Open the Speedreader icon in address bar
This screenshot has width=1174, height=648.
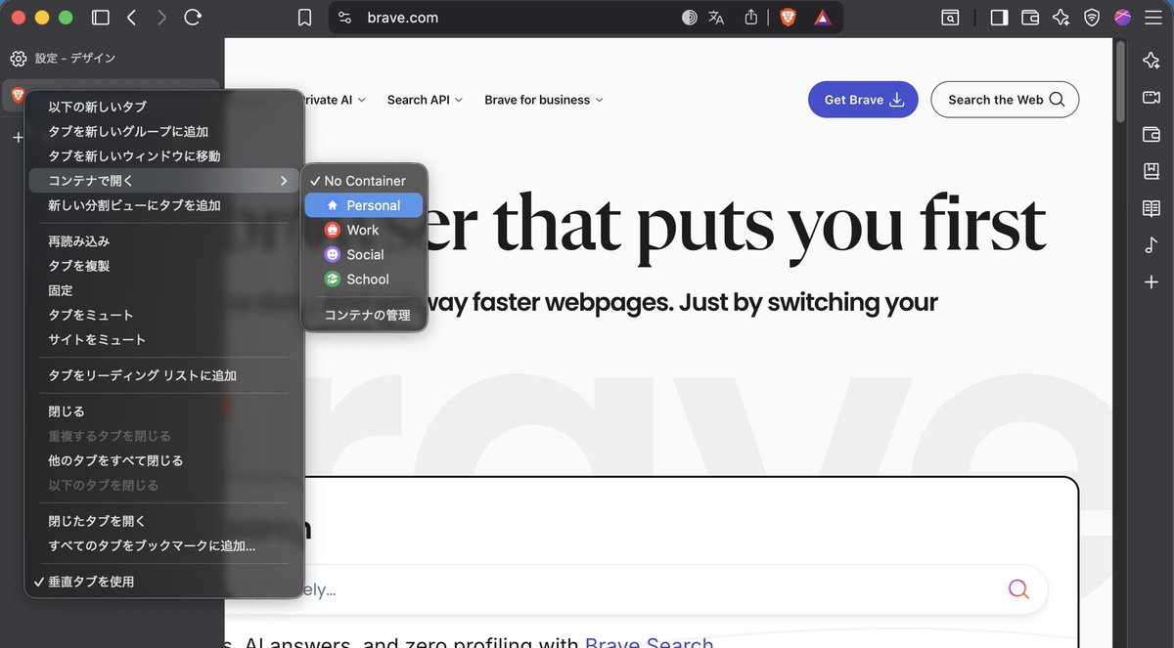point(690,18)
